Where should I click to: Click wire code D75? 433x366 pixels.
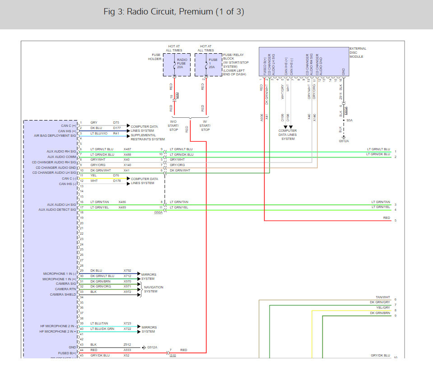coord(116,123)
